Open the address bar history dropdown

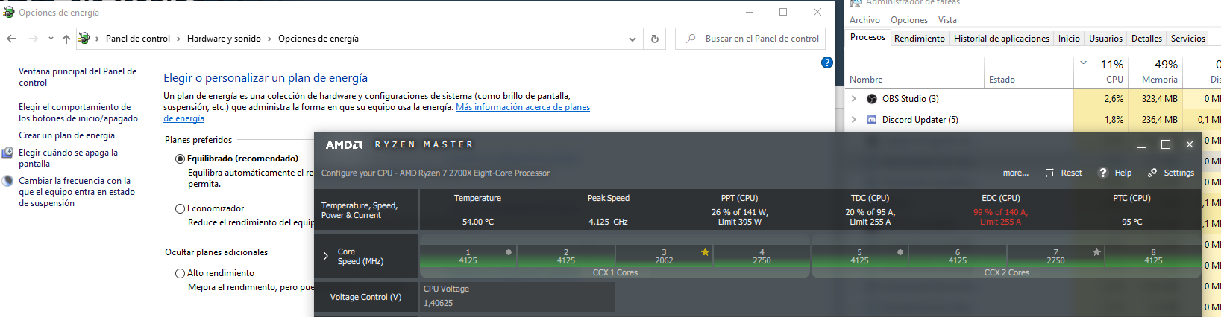(633, 39)
